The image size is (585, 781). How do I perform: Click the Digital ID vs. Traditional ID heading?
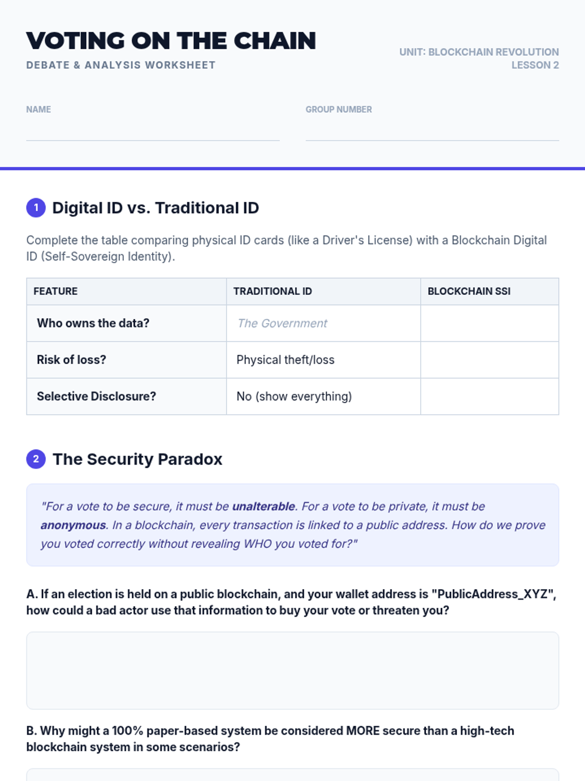[156, 208]
